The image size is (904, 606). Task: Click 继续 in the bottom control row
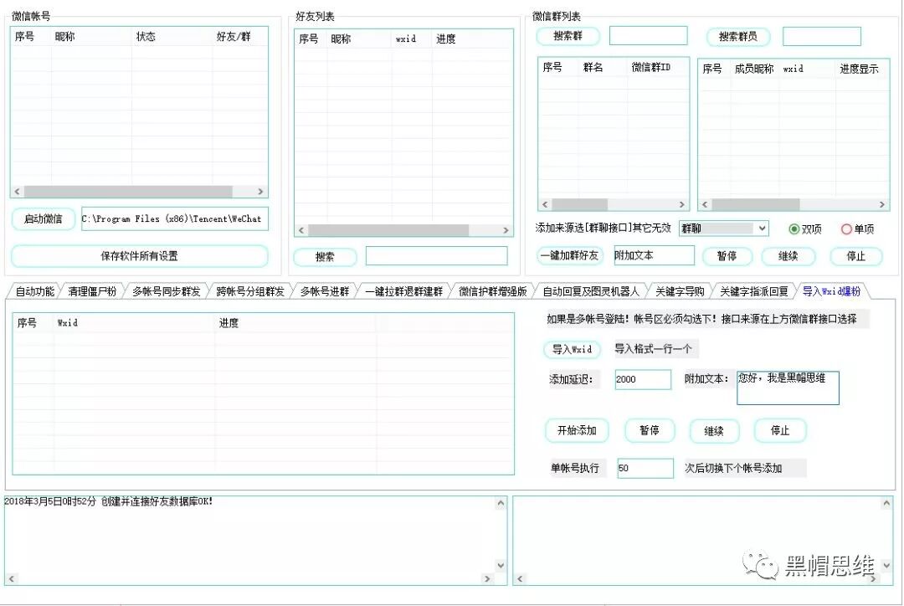715,430
